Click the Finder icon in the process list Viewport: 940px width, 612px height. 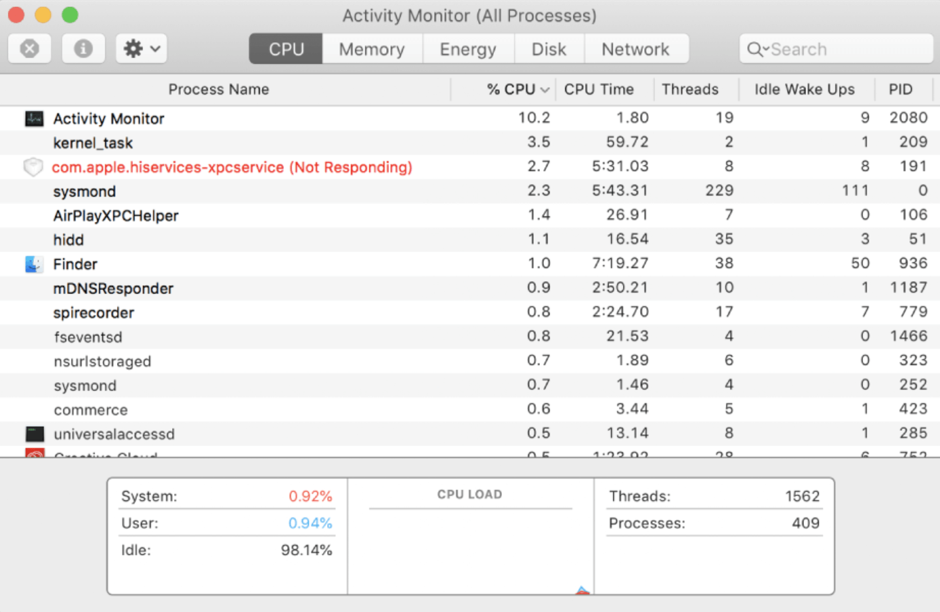click(33, 263)
